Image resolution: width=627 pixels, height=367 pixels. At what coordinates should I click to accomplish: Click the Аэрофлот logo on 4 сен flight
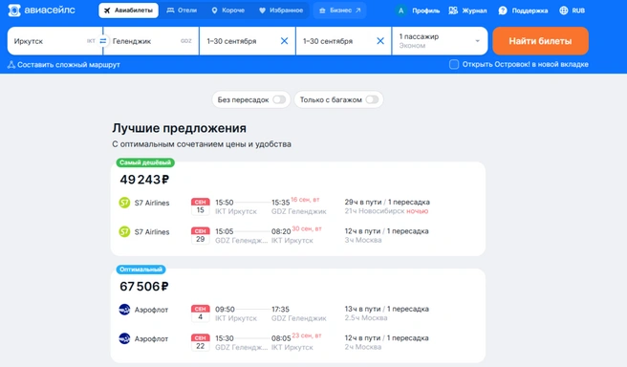[x=125, y=310]
